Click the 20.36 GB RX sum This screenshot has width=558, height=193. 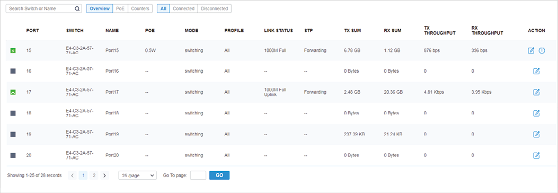click(x=393, y=92)
